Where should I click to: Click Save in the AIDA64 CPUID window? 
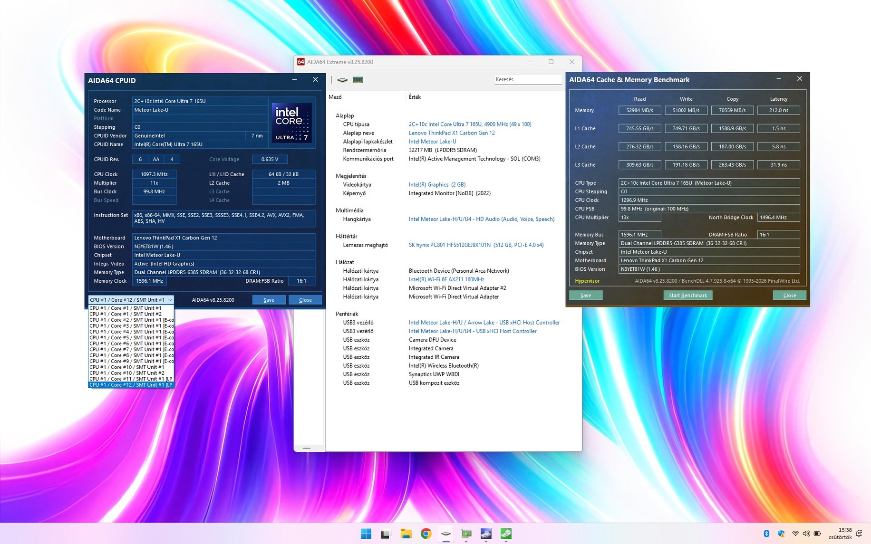tap(269, 300)
